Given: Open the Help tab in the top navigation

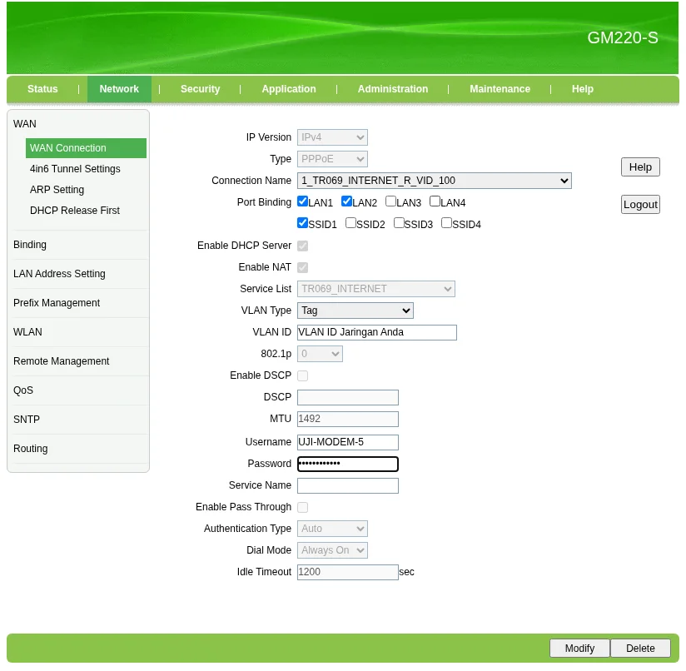Looking at the screenshot, I should click(582, 89).
